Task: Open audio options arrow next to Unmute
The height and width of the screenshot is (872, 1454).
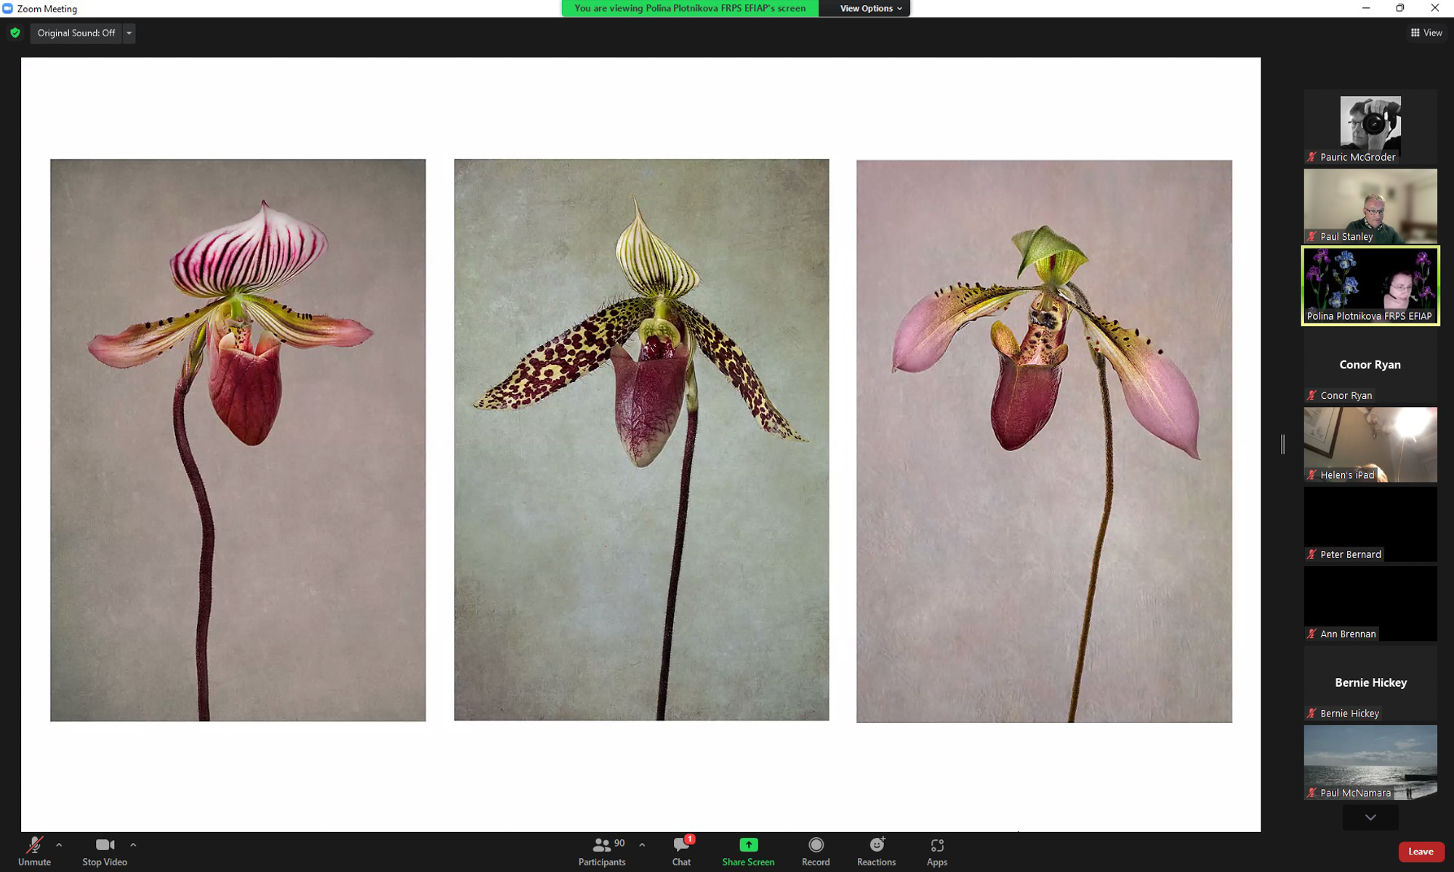Action: pos(59,845)
